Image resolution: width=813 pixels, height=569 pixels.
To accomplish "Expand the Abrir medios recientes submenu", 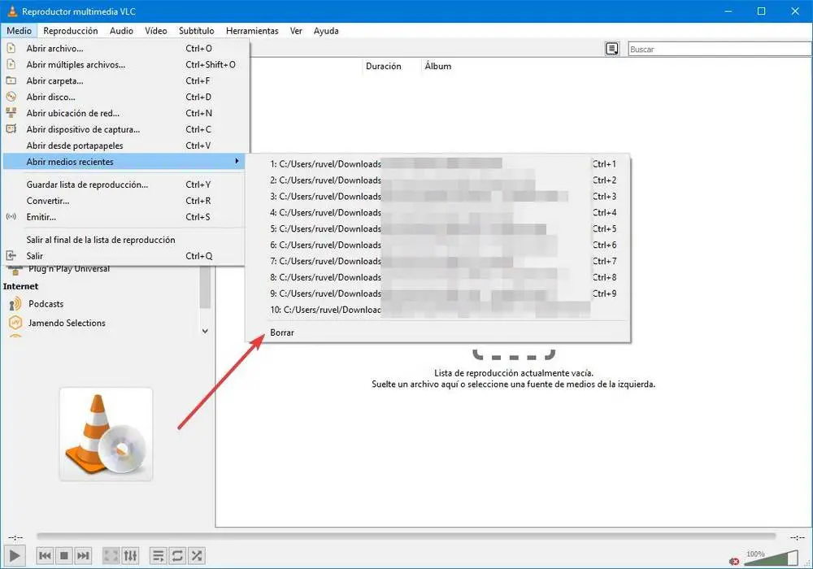I will (x=124, y=162).
